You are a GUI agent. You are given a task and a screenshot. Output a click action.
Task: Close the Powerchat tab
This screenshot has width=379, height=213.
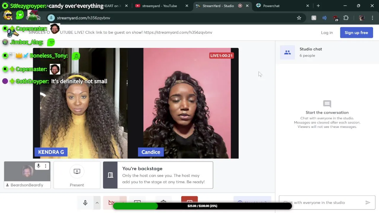(x=308, y=6)
